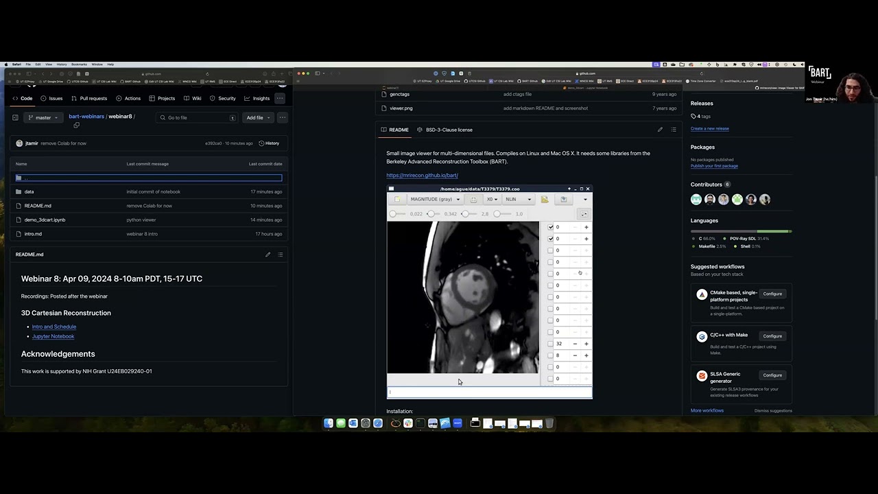Select the BSD-3-Clause license tab

pyautogui.click(x=444, y=130)
